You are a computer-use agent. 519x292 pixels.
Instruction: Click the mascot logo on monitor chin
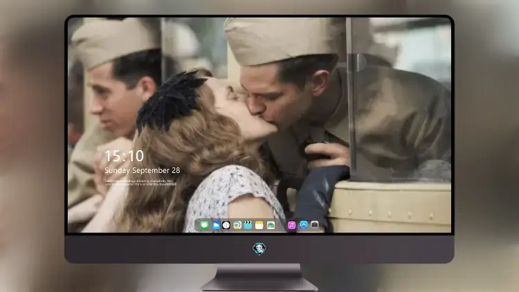click(x=259, y=248)
